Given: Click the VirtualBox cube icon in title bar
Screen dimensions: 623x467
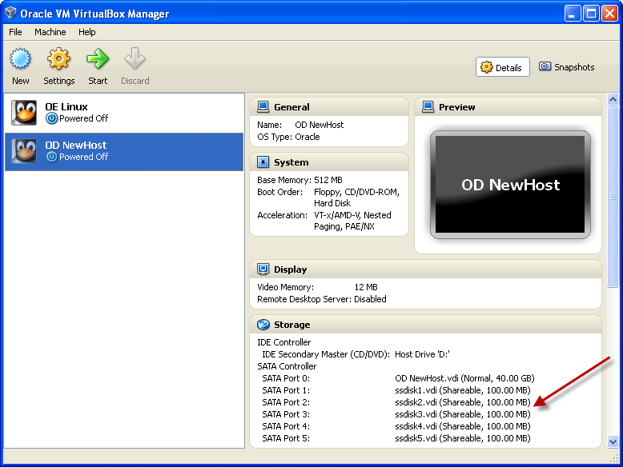Looking at the screenshot, I should pos(10,13).
